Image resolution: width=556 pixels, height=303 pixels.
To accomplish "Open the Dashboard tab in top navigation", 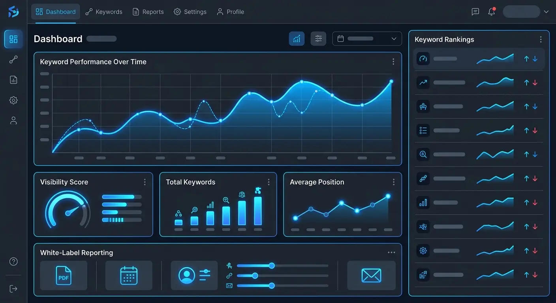I will 56,12.
